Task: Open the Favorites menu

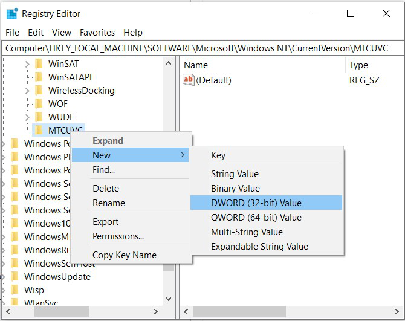Action: click(x=97, y=33)
